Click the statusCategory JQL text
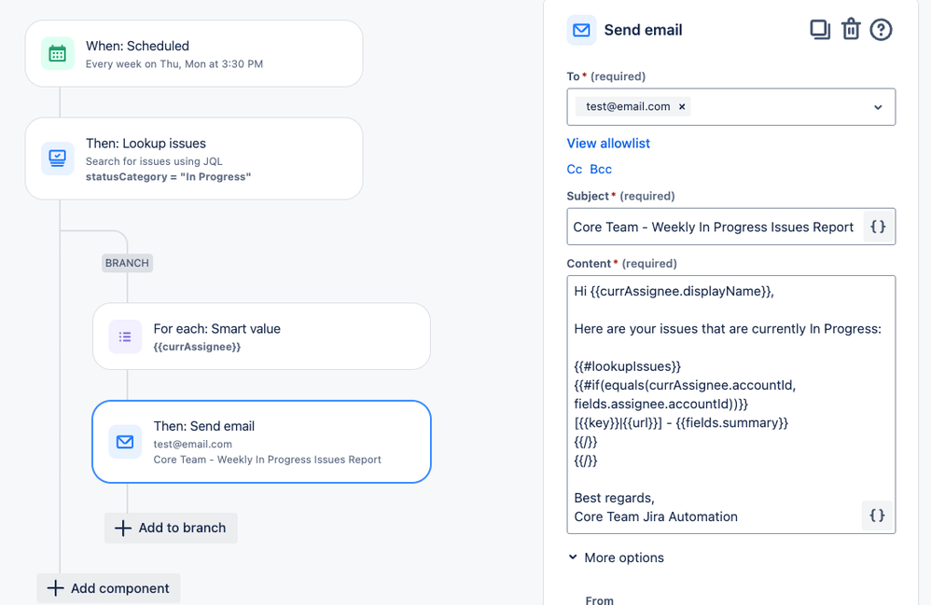Viewport: 931px width, 605px height. 169,177
